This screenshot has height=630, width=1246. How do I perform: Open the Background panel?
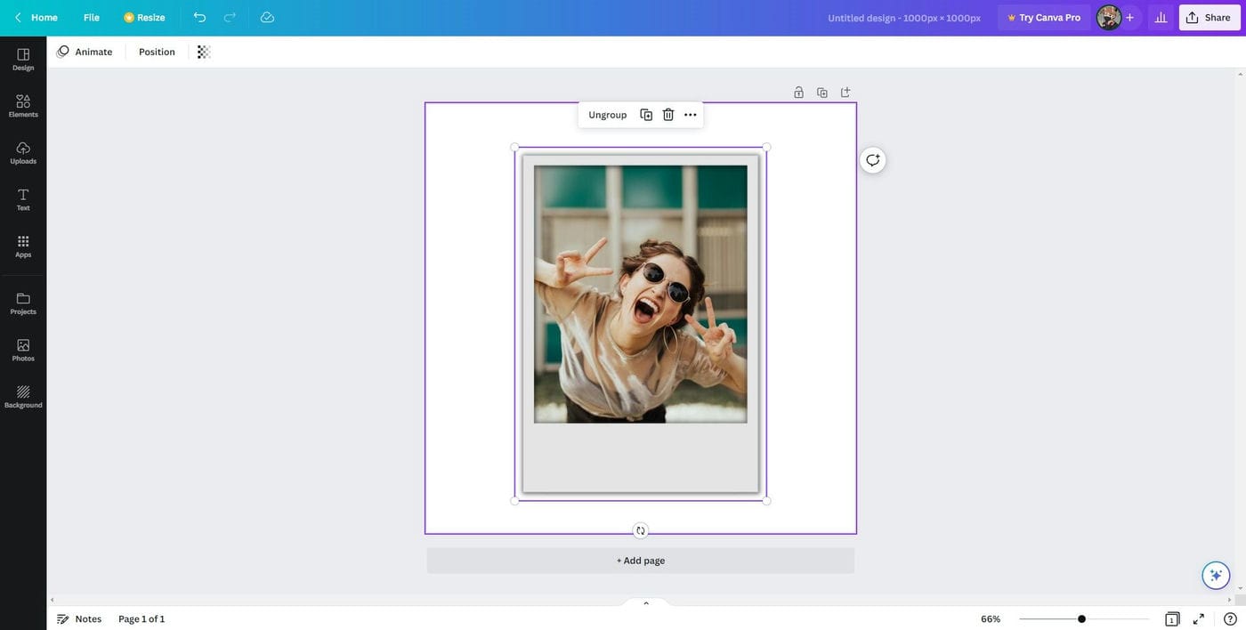23,392
